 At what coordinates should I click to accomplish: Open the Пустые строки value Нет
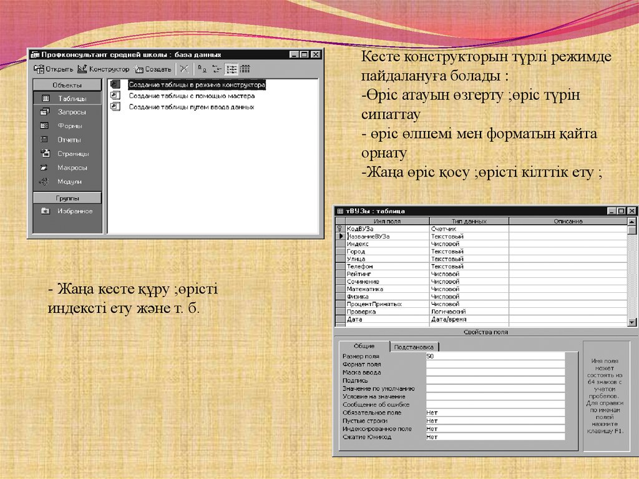[x=495, y=421]
